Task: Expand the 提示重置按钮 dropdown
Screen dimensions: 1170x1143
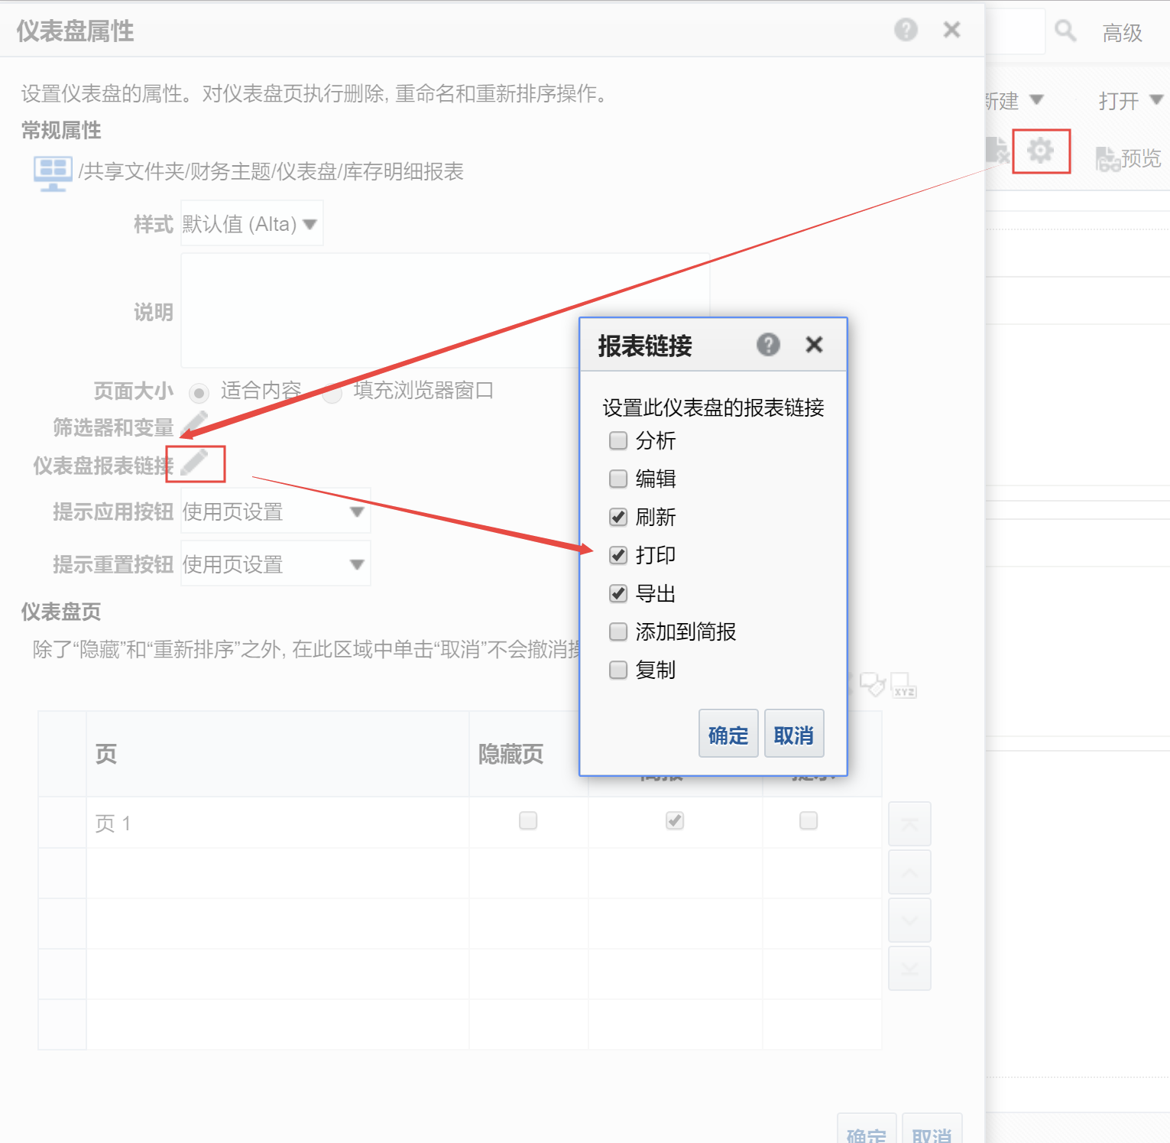Action: pyautogui.click(x=275, y=564)
